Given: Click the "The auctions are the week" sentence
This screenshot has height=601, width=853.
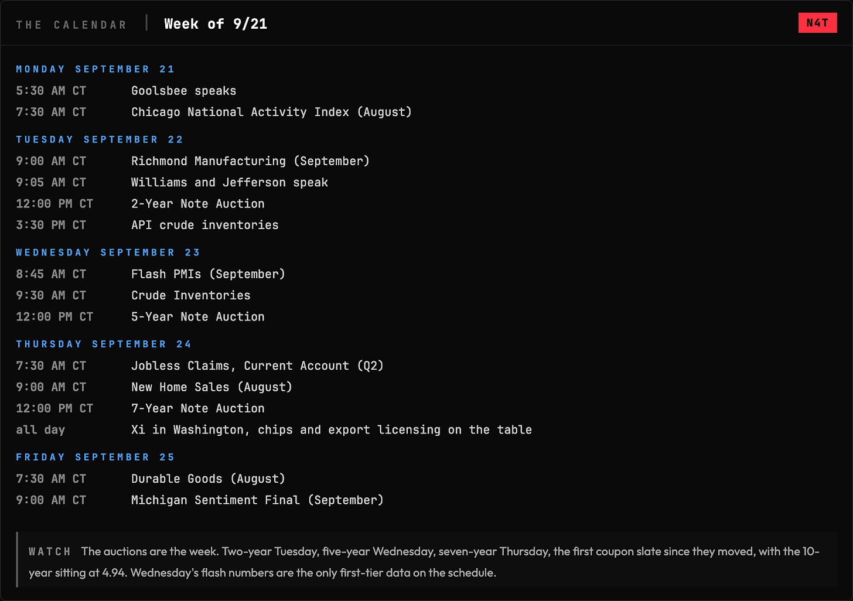Looking at the screenshot, I should pyautogui.click(x=151, y=551).
